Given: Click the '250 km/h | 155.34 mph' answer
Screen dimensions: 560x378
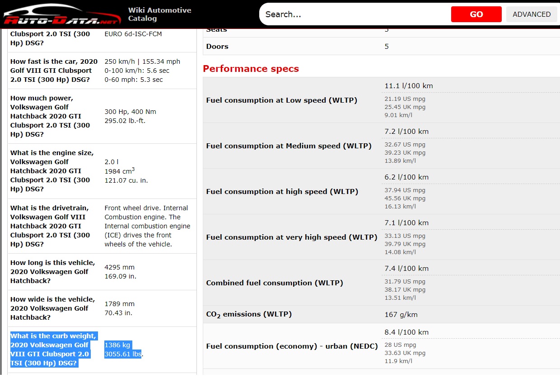Looking at the screenshot, I should coord(142,61).
